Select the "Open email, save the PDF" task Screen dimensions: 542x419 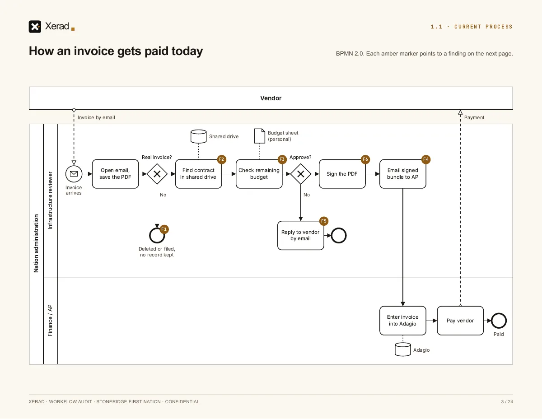(115, 174)
